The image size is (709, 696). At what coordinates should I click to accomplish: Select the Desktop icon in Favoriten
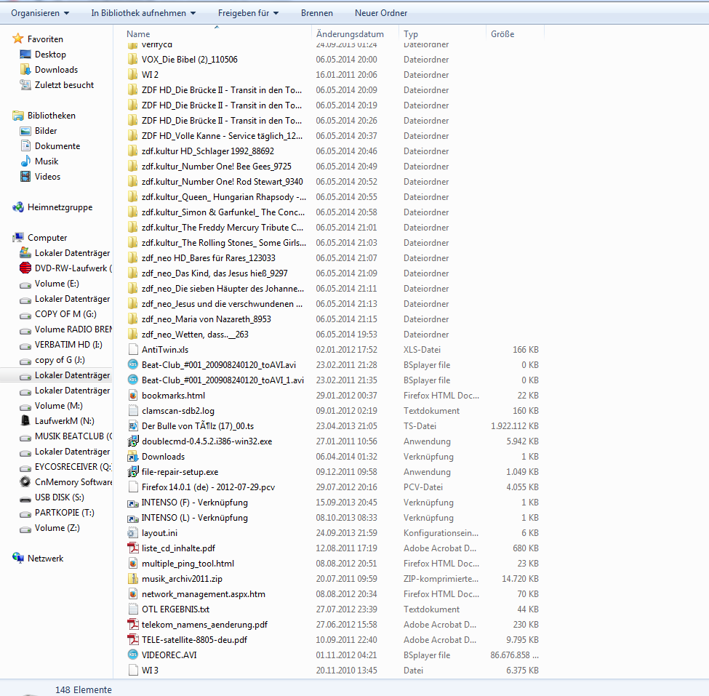tap(25, 55)
